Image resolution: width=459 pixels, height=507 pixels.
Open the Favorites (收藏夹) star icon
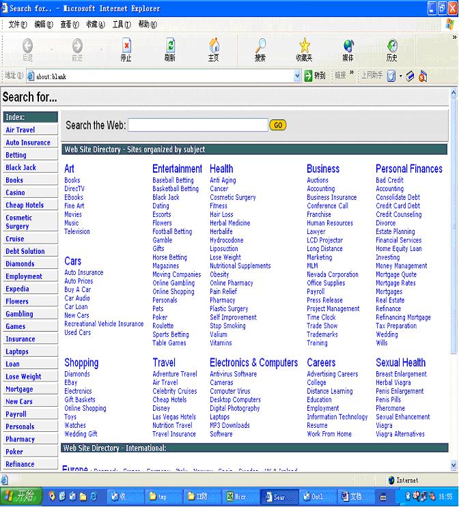(304, 46)
